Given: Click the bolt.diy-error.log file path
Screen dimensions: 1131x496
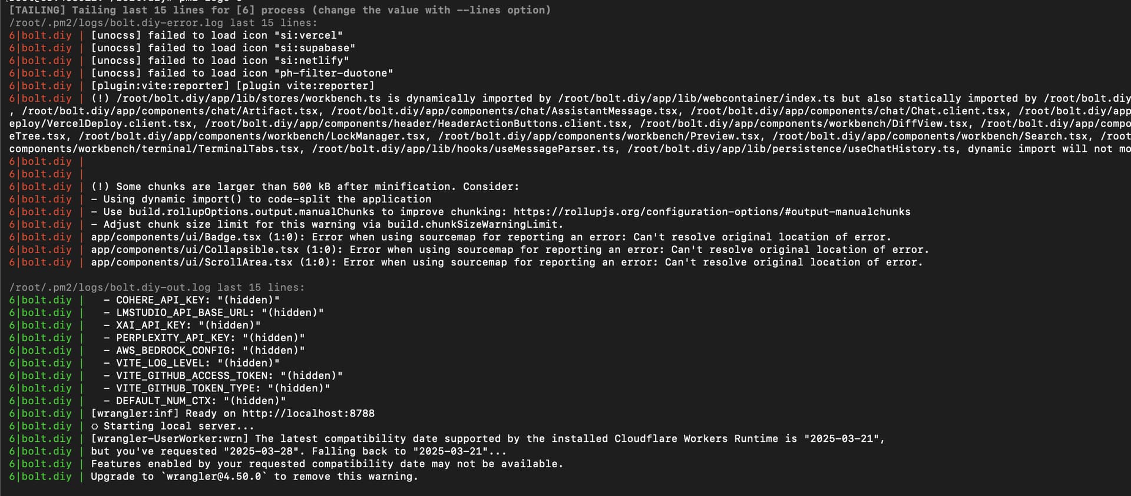Looking at the screenshot, I should (116, 23).
